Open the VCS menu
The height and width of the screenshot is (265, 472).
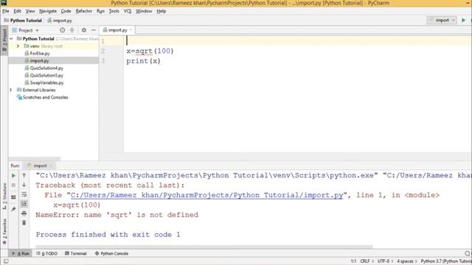[x=128, y=11]
